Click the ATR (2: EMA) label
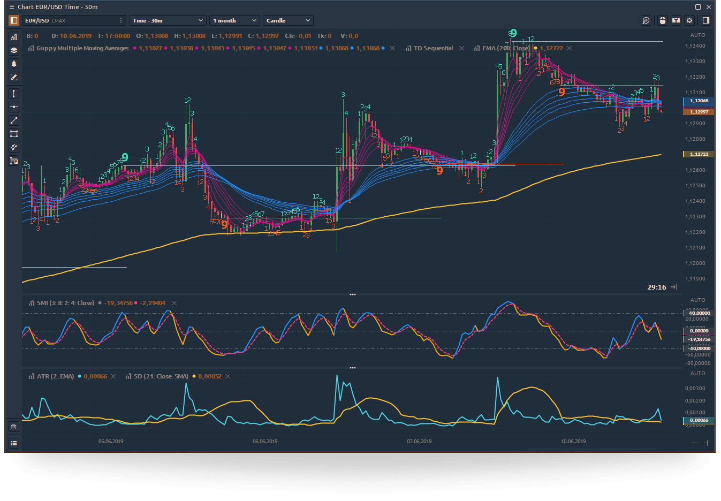 (x=55, y=376)
